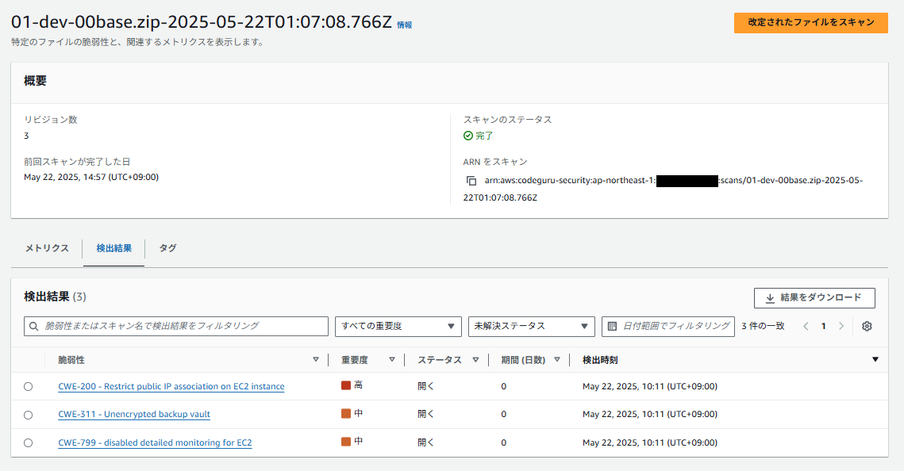Open the 未解決ステータス status dropdown

tap(530, 327)
